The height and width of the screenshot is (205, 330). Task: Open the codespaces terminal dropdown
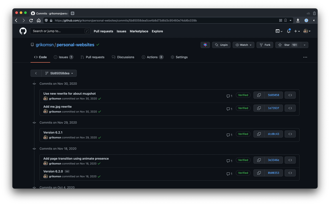279,31
